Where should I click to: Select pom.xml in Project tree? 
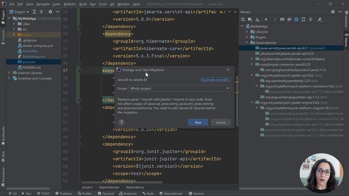(x=33, y=62)
